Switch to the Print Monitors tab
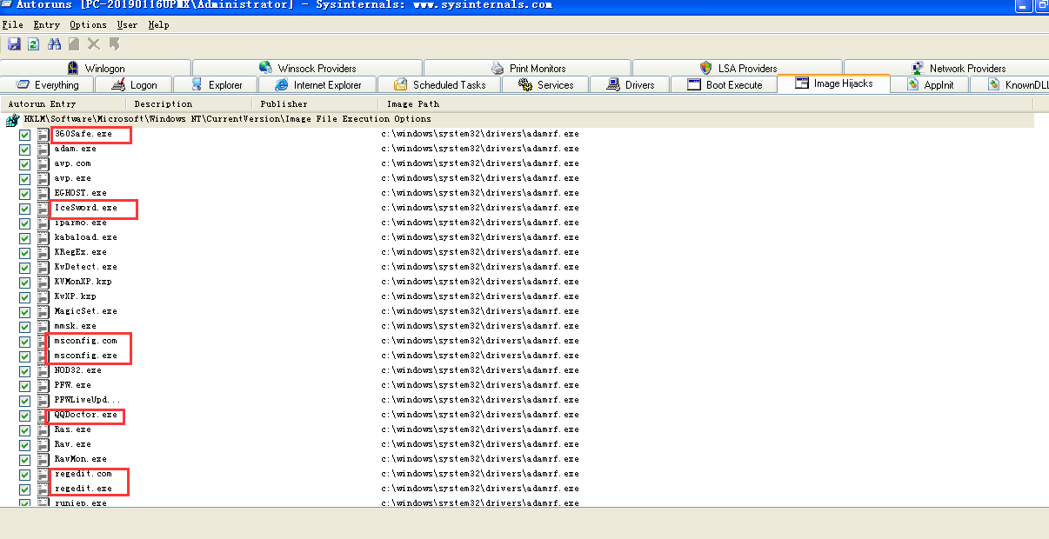 click(527, 68)
